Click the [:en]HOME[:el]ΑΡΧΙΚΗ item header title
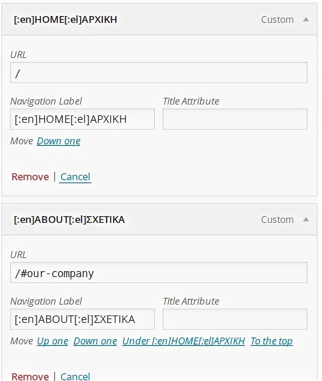Viewport: 322px width, 381px height. 65,20
